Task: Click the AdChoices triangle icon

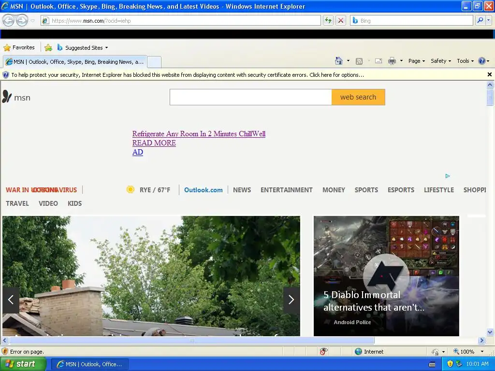Action: pyautogui.click(x=448, y=176)
